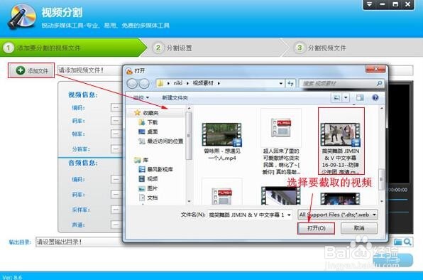423x280 pixels.
Task: Select the 曾咏熙 - 想遇见一个人.mp4 video file
Action: pyautogui.click(x=222, y=141)
